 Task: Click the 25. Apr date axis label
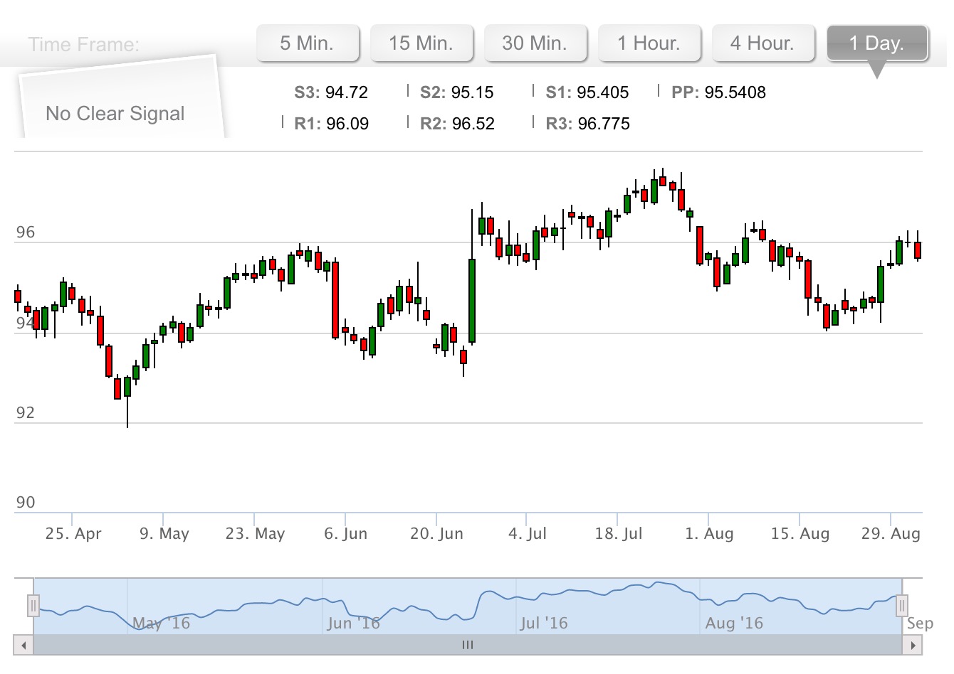click(73, 534)
